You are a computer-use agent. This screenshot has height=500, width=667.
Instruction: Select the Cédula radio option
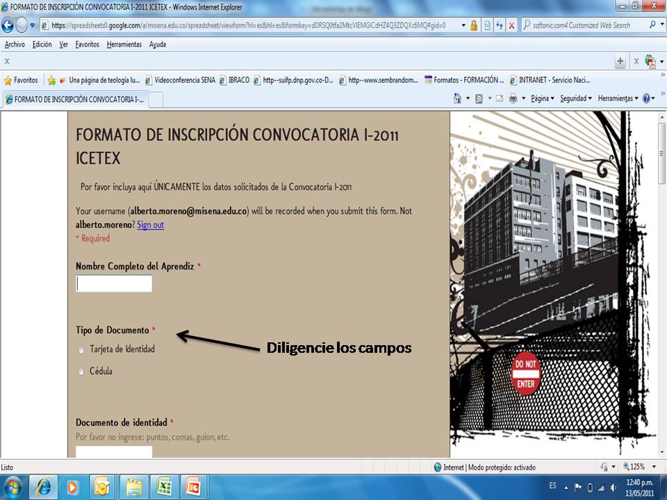click(x=81, y=372)
